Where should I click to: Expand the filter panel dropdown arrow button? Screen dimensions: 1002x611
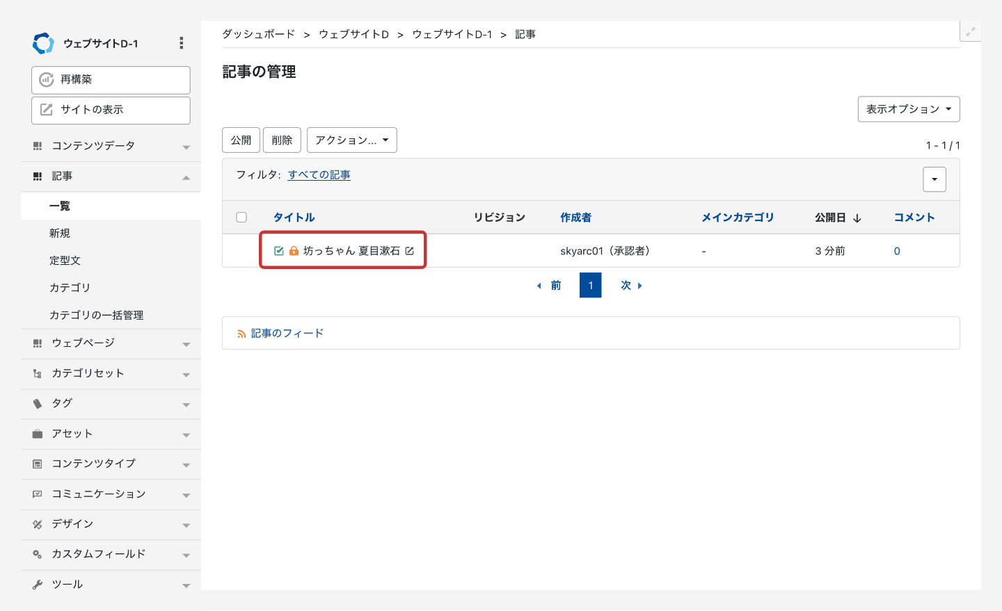(934, 179)
